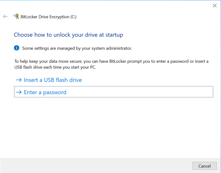Image resolution: width=221 pixels, height=173 pixels.
Task: Close the BitLocker Drive Encryption window
Action: (x=214, y=5)
